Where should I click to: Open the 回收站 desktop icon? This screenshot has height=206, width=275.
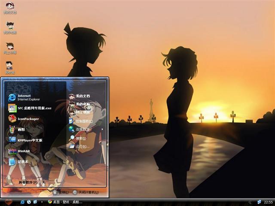pos(9,68)
